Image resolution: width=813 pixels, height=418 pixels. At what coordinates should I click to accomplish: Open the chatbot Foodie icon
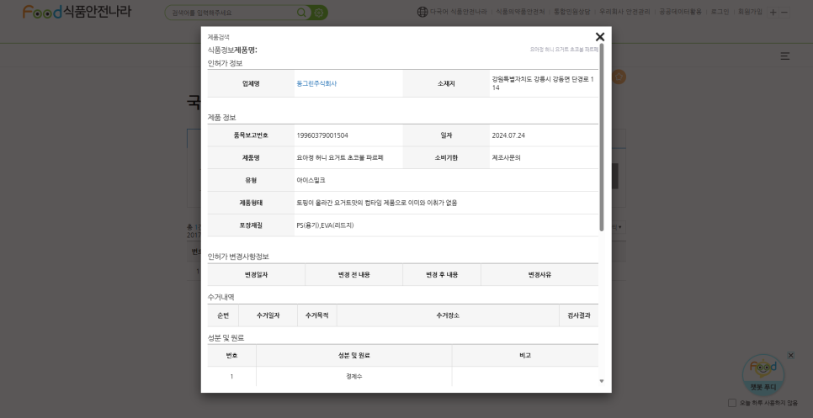point(763,375)
